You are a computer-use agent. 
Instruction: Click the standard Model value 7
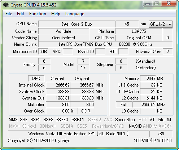point(83,61)
